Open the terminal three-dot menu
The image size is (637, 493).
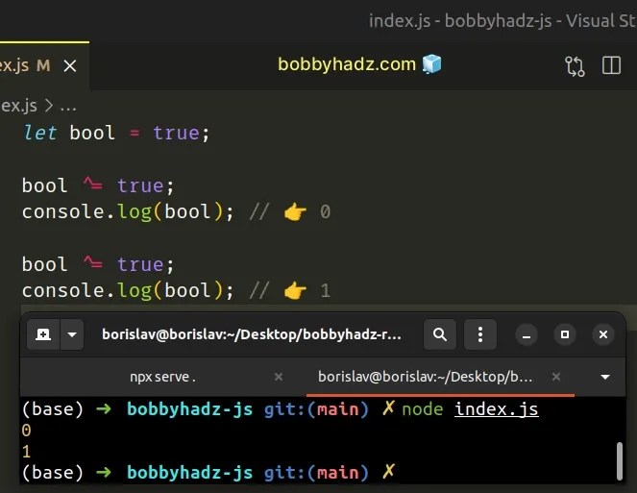pos(480,334)
